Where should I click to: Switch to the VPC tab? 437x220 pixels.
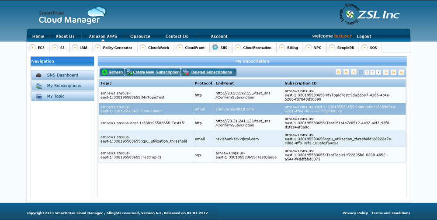pyautogui.click(x=315, y=48)
